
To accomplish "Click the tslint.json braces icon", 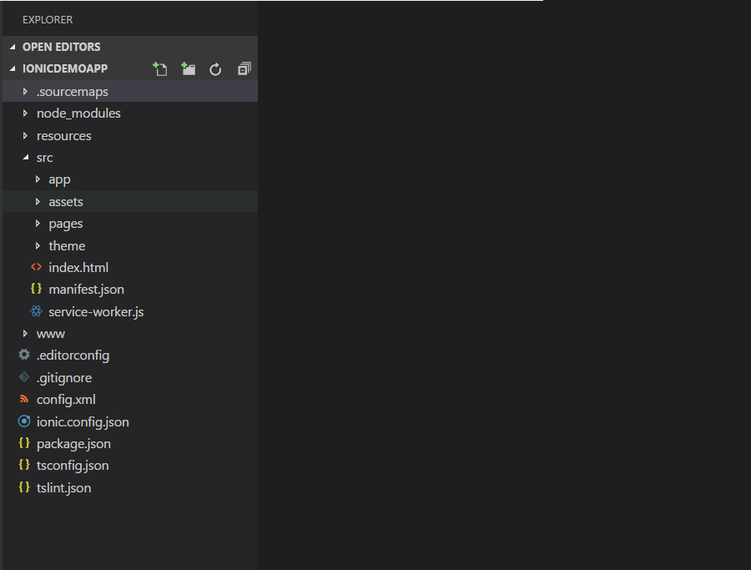I will [x=24, y=487].
